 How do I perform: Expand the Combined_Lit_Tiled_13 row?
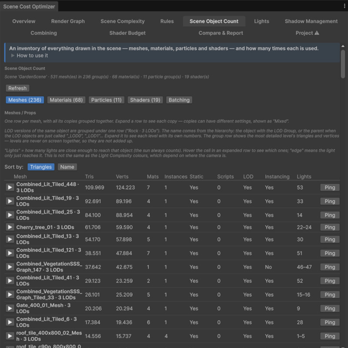click(10, 239)
